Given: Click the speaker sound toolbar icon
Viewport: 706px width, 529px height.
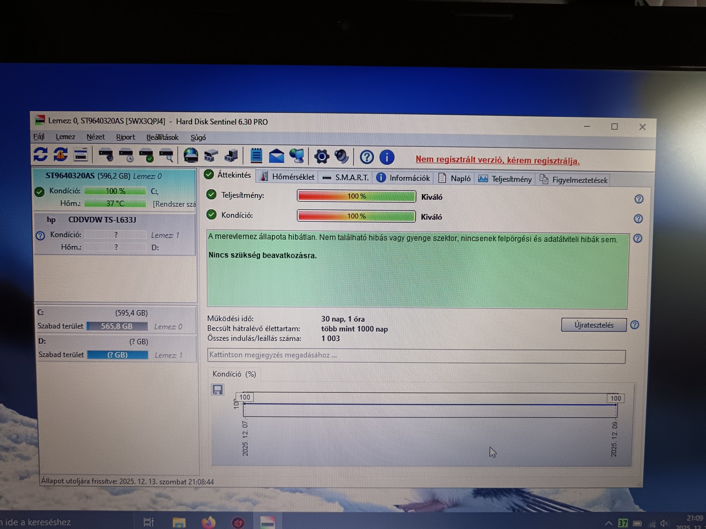Looking at the screenshot, I should click(341, 157).
